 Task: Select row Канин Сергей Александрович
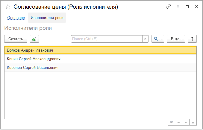click(101, 59)
